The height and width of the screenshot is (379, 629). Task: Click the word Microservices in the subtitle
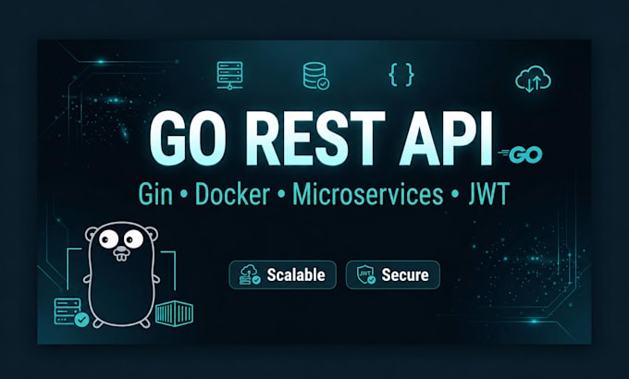pos(367,194)
